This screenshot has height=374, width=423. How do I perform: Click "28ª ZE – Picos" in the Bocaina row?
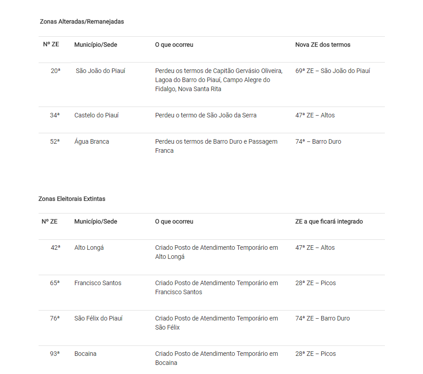coord(315,354)
